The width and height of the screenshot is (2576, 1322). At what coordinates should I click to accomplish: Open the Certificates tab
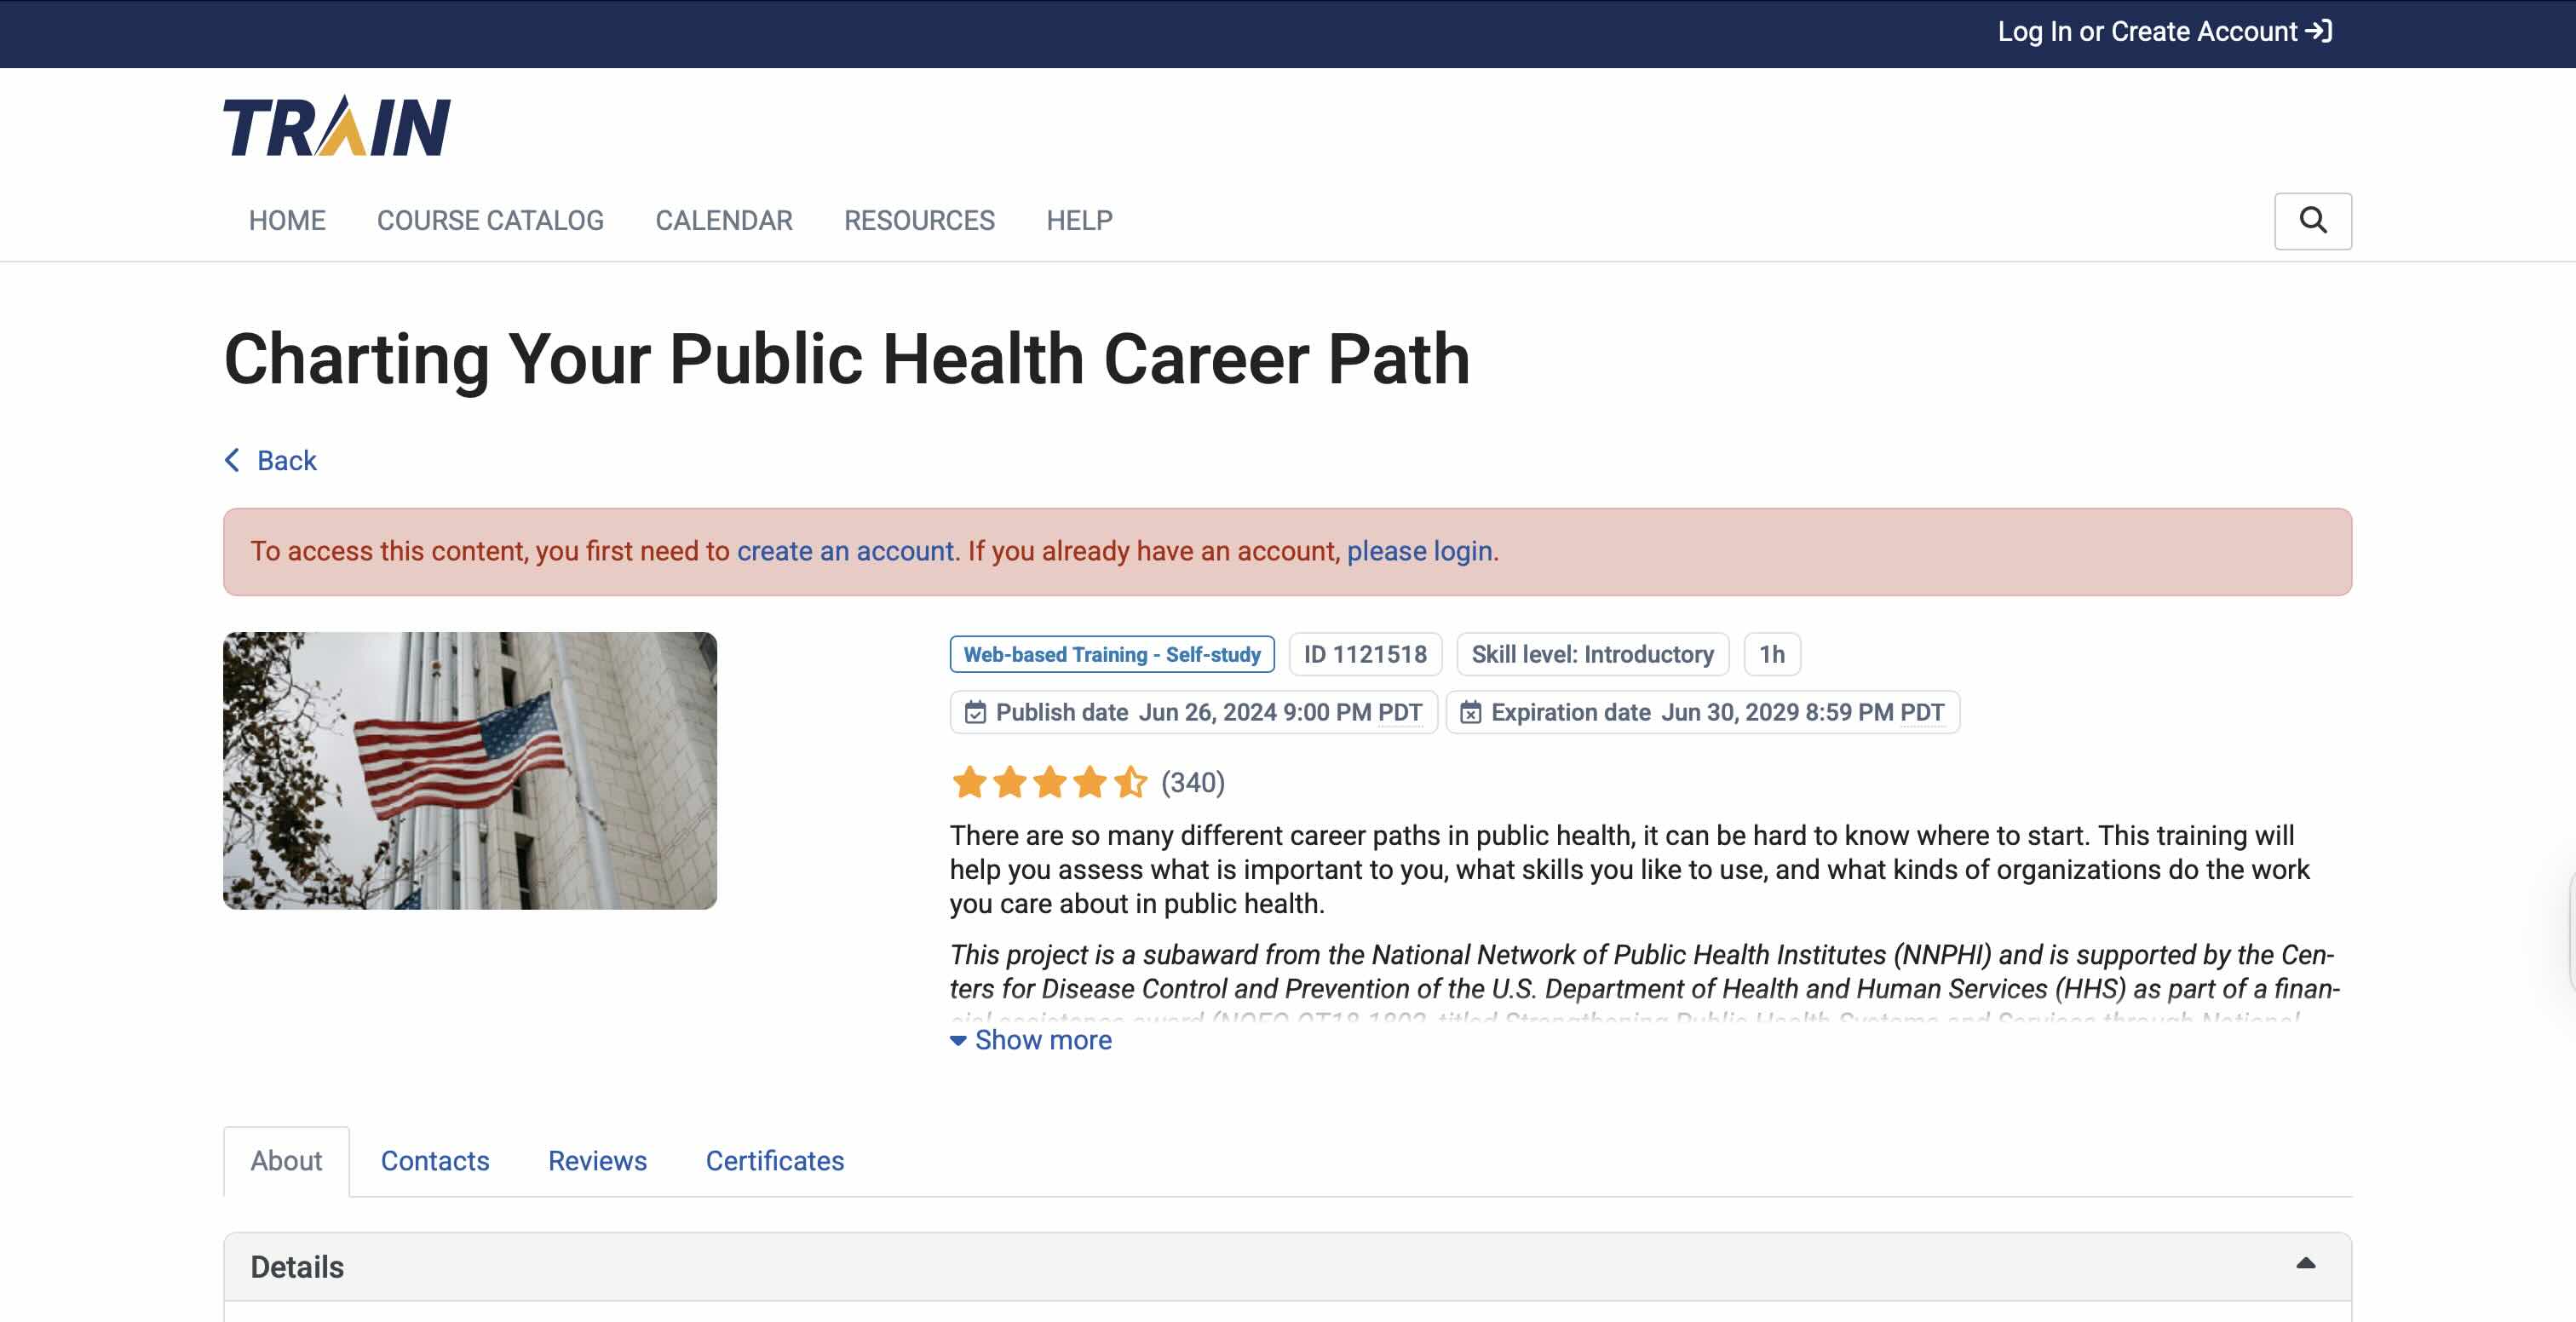774,1161
